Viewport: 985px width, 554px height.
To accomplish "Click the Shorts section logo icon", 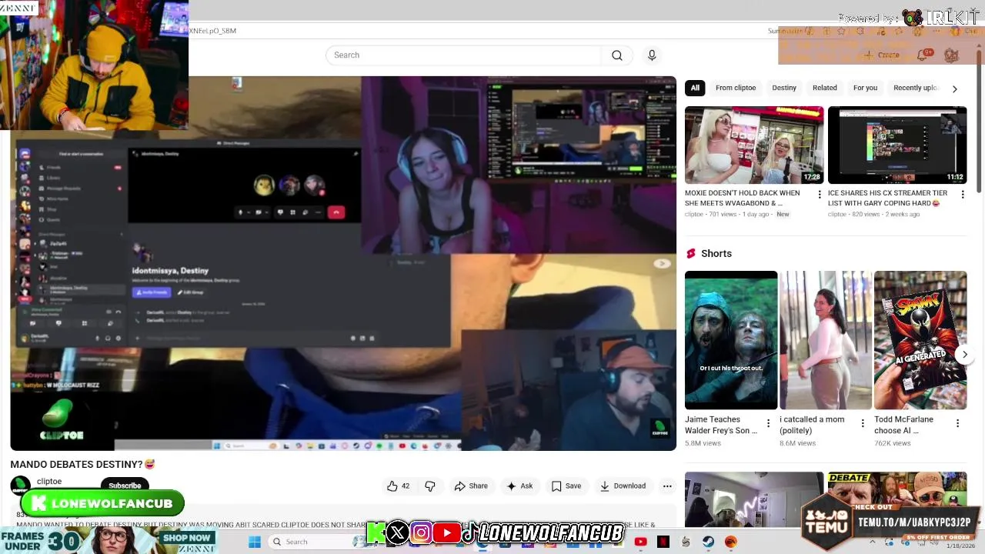I will (691, 253).
